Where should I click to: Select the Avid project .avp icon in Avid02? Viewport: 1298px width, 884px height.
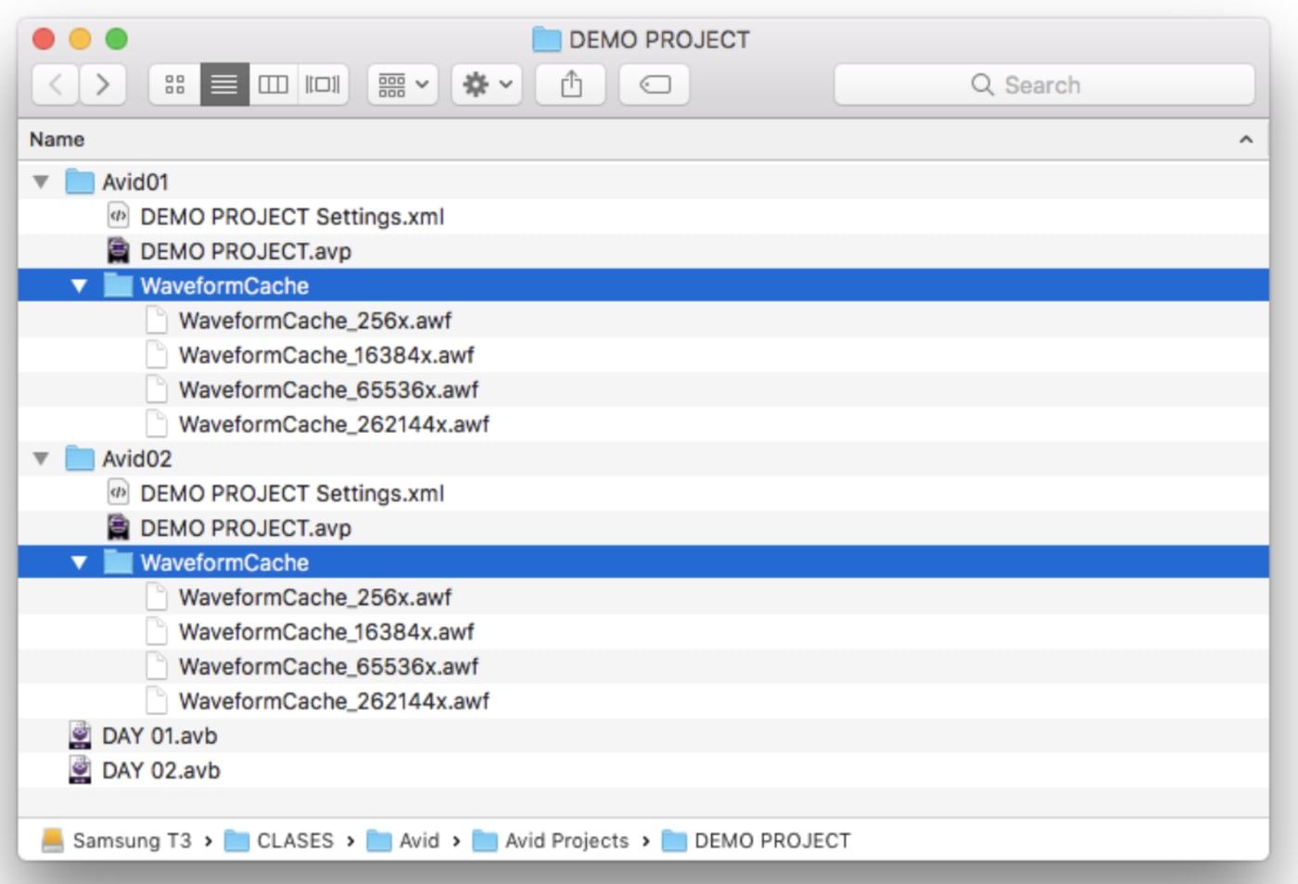[x=118, y=527]
